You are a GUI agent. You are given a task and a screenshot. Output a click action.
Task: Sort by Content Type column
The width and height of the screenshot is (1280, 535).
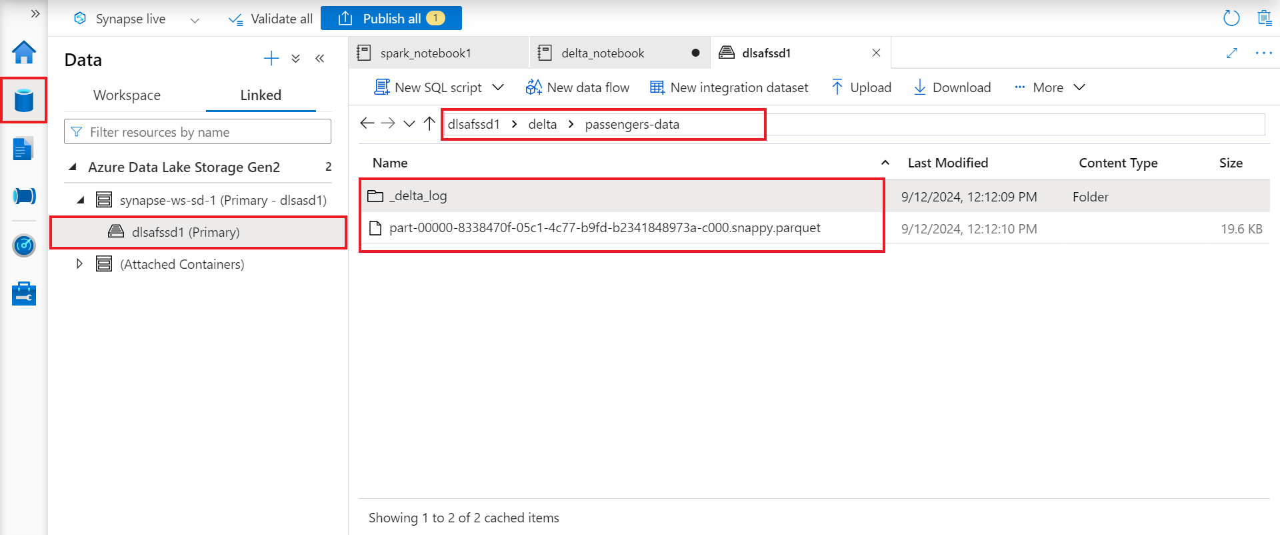[1118, 163]
